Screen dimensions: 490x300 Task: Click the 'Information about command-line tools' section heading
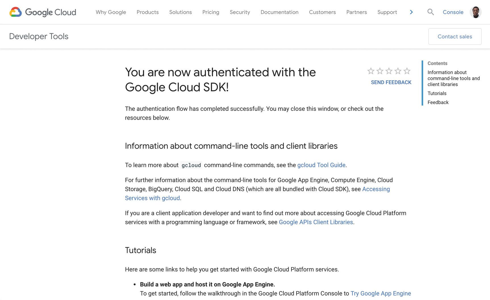231,146
